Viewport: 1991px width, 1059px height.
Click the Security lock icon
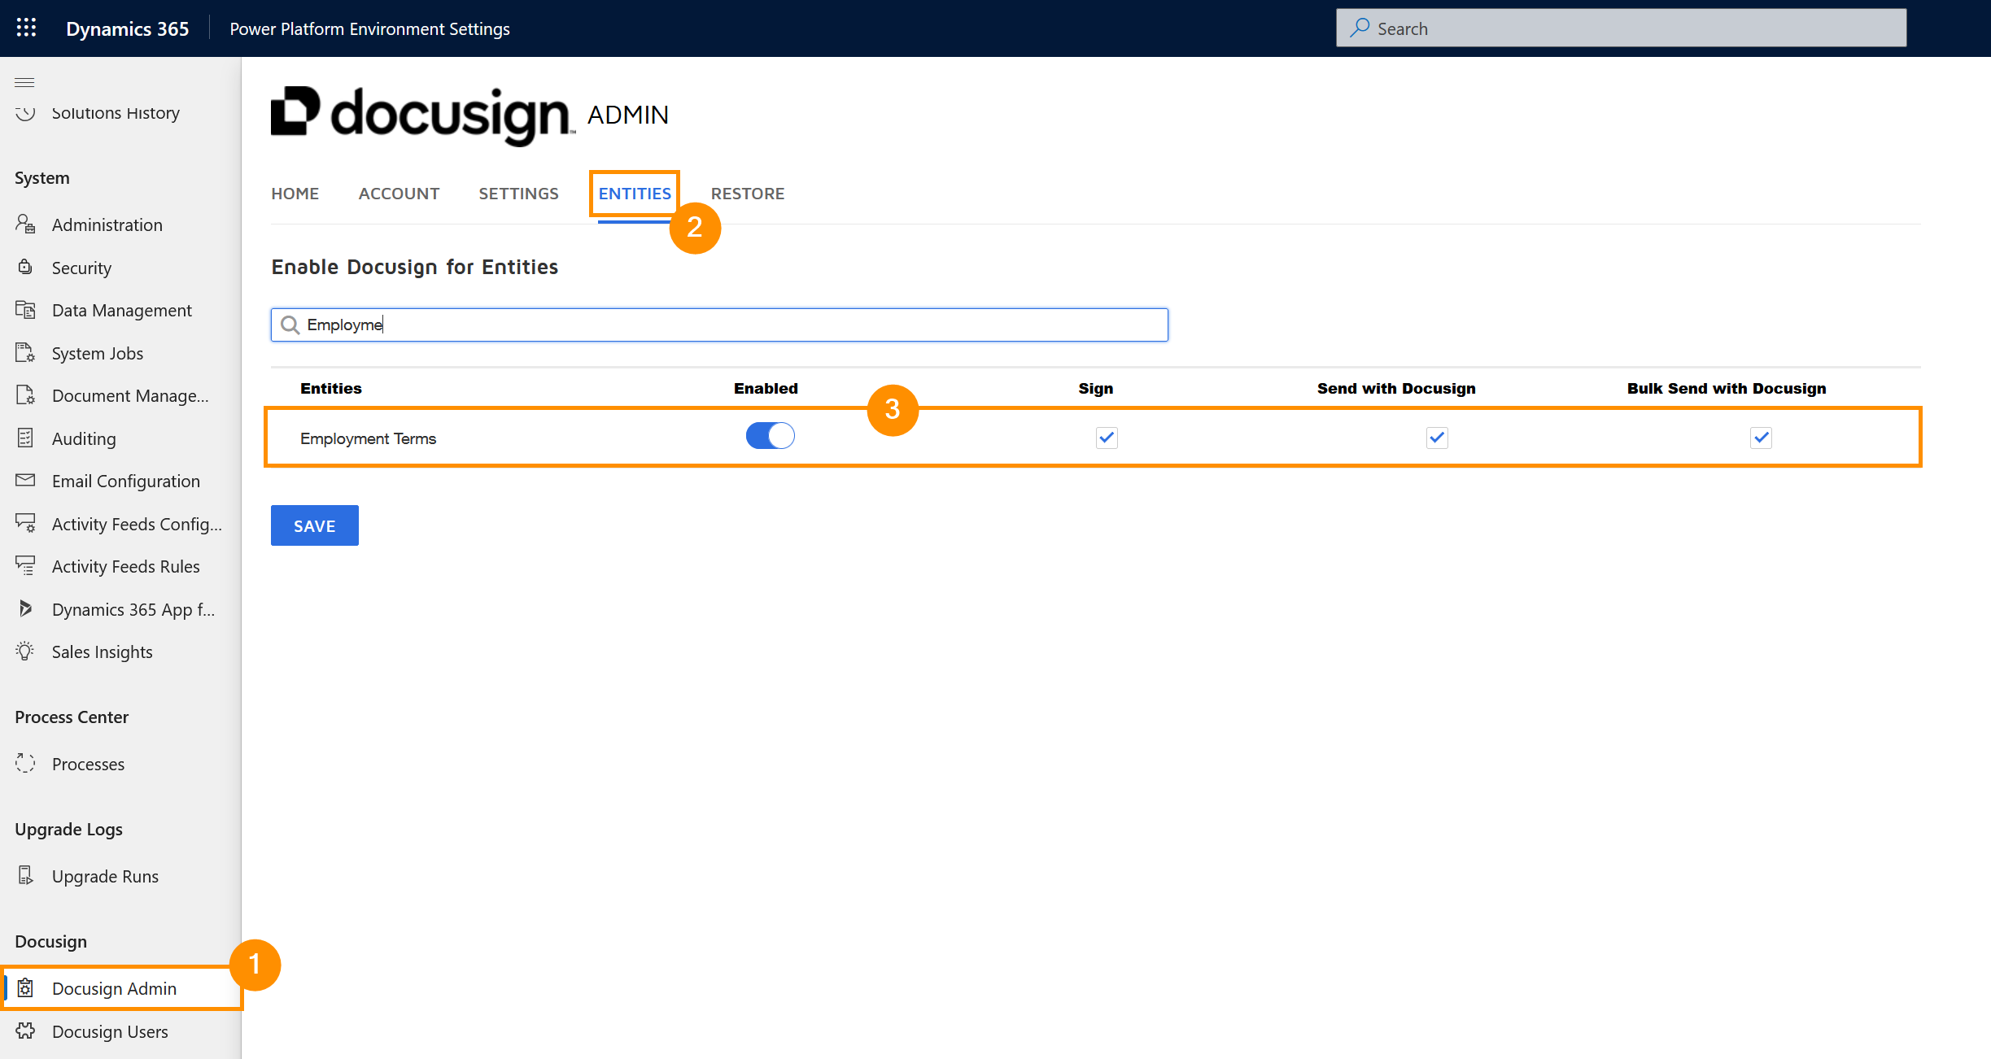[25, 268]
